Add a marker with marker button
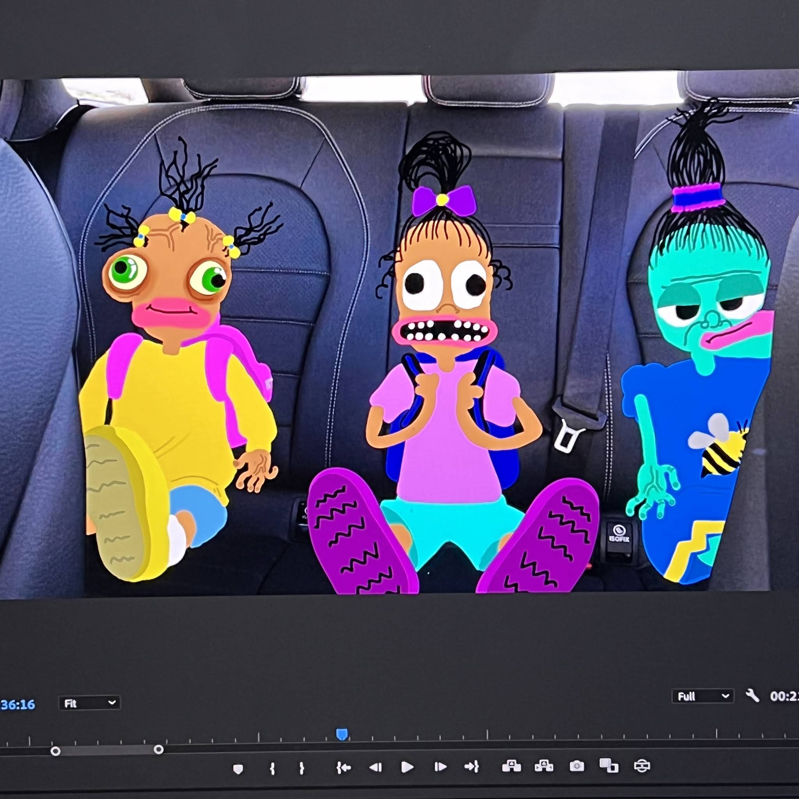 coord(238,769)
